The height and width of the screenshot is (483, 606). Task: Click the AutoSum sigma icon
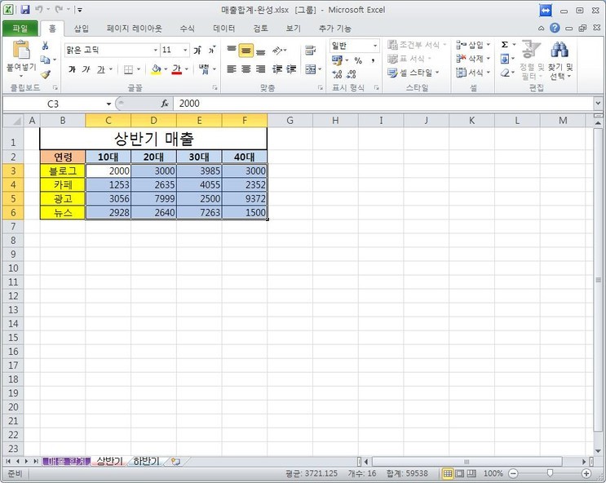[504, 45]
